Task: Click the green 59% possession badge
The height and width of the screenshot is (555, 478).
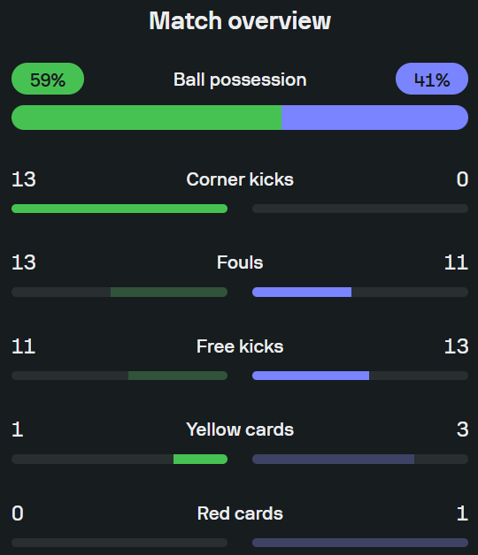Action: click(48, 79)
